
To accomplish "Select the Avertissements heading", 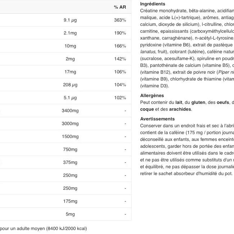I will coord(157,119).
